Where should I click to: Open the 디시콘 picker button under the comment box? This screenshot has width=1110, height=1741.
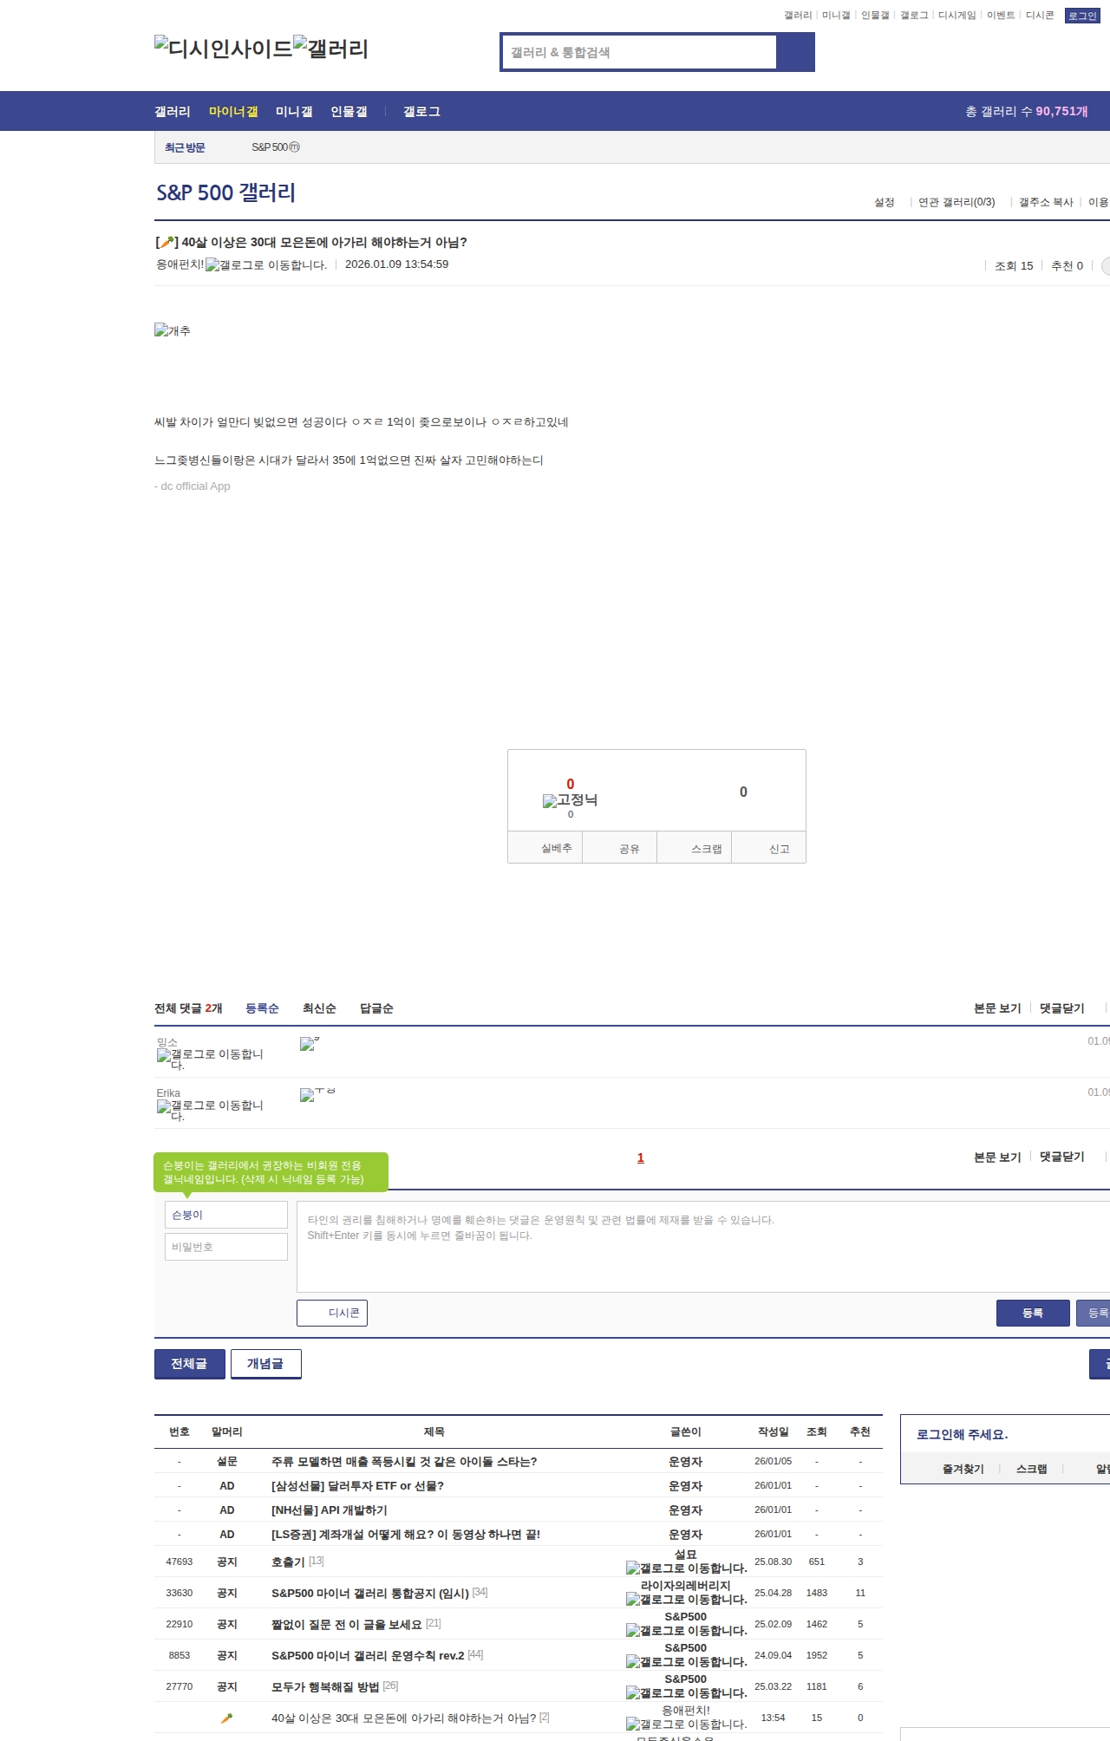[x=332, y=1313]
